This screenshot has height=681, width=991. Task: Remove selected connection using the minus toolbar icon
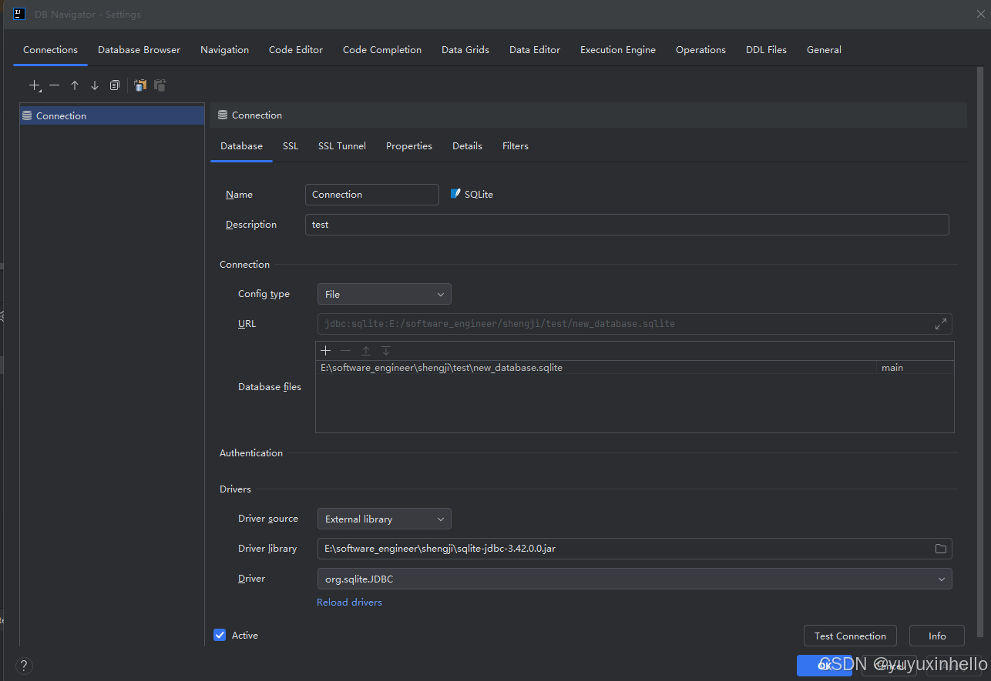[54, 85]
